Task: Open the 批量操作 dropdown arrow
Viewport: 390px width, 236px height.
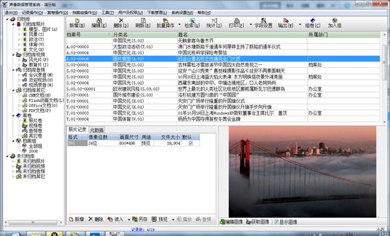Action: 179,25
